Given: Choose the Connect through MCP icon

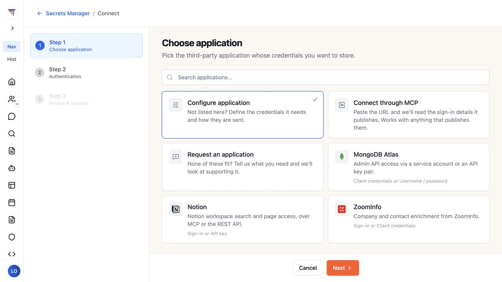Looking at the screenshot, I should [342, 105].
